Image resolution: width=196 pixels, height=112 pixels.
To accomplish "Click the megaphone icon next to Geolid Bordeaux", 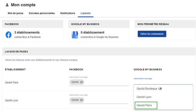I will [x=160, y=89].
